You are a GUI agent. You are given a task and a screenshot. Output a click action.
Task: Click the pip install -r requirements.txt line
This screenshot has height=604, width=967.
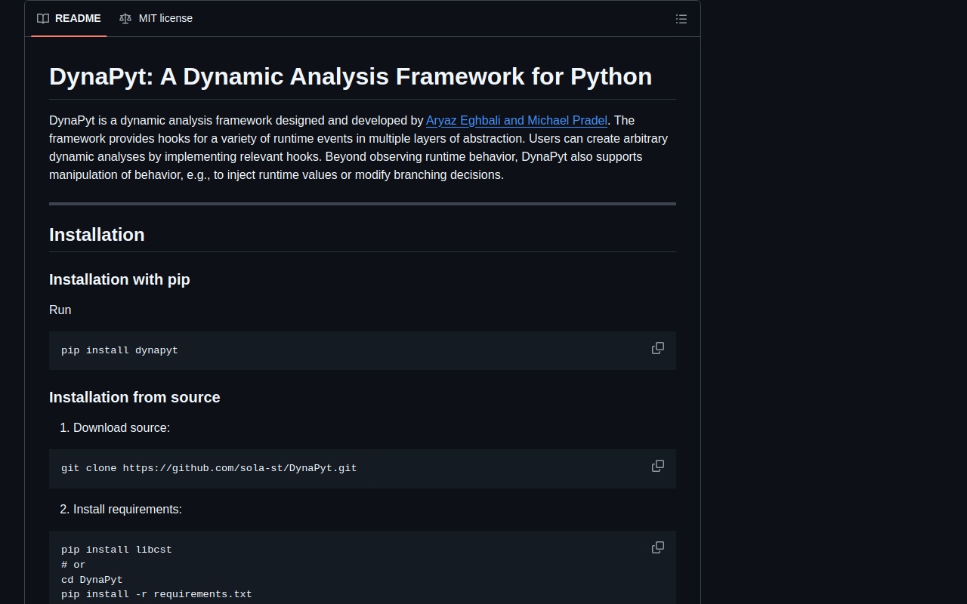156,594
